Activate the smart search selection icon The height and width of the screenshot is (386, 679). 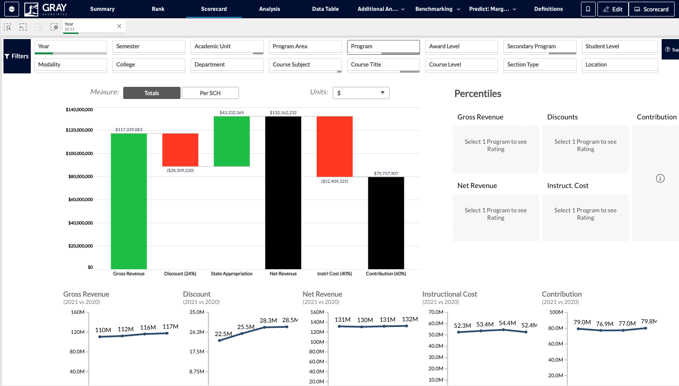7,27
